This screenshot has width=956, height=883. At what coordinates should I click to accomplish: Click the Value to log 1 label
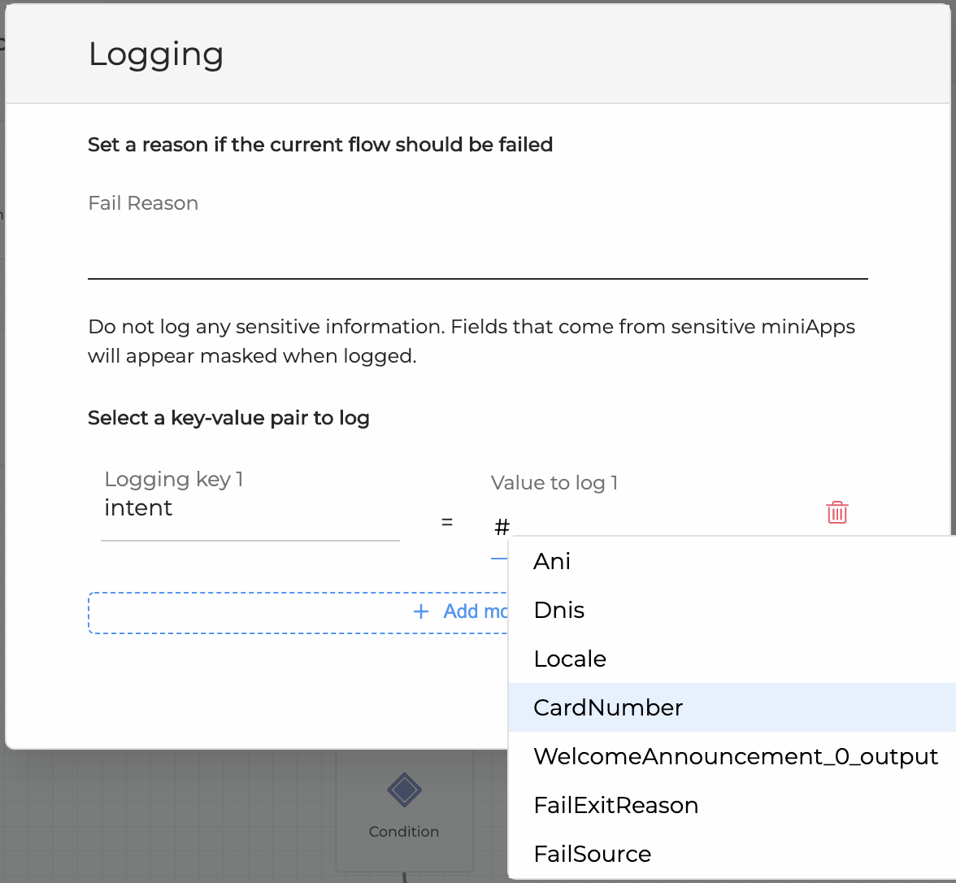coord(554,483)
